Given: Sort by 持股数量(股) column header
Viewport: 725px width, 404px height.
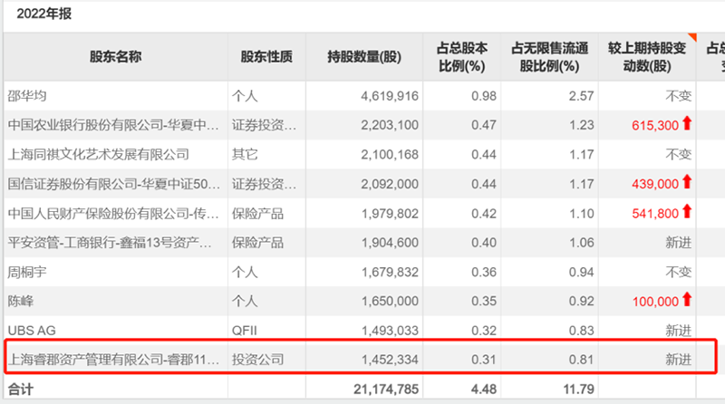Looking at the screenshot, I should [x=364, y=57].
